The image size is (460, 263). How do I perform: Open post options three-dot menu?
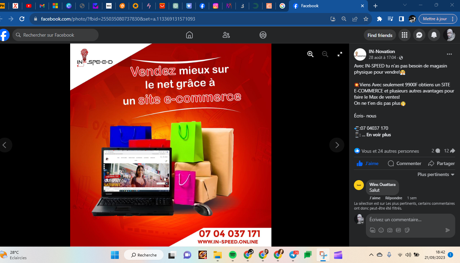(x=449, y=54)
